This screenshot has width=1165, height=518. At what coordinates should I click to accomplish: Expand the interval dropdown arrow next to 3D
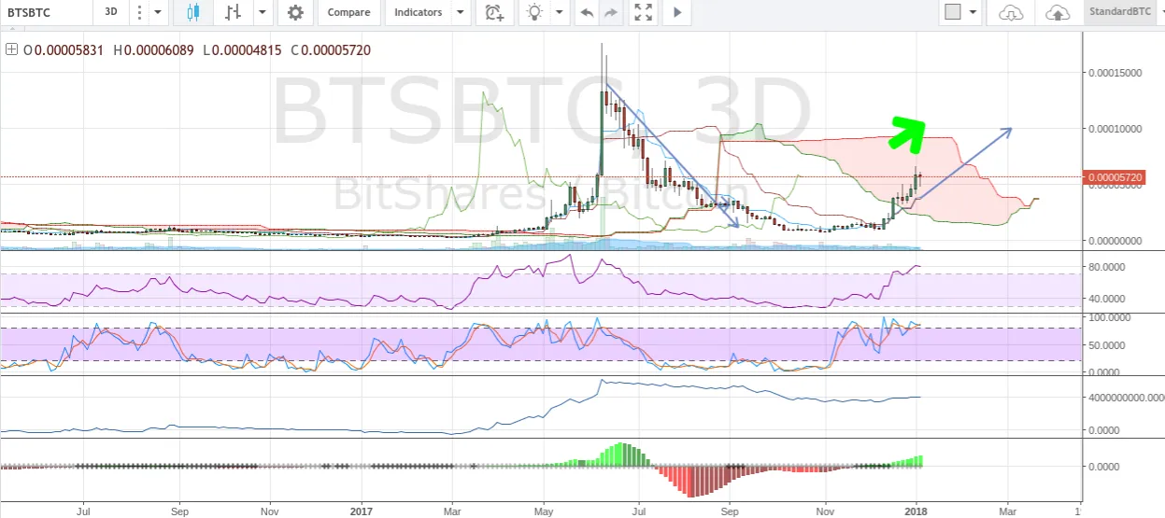158,13
